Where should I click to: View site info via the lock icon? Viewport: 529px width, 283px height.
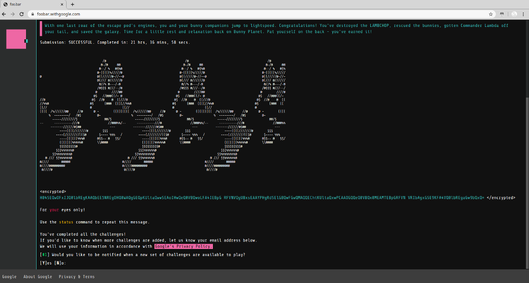point(33,14)
